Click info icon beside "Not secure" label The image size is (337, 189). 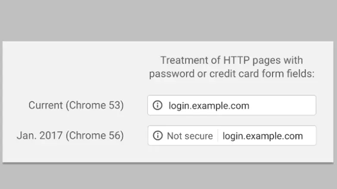158,136
